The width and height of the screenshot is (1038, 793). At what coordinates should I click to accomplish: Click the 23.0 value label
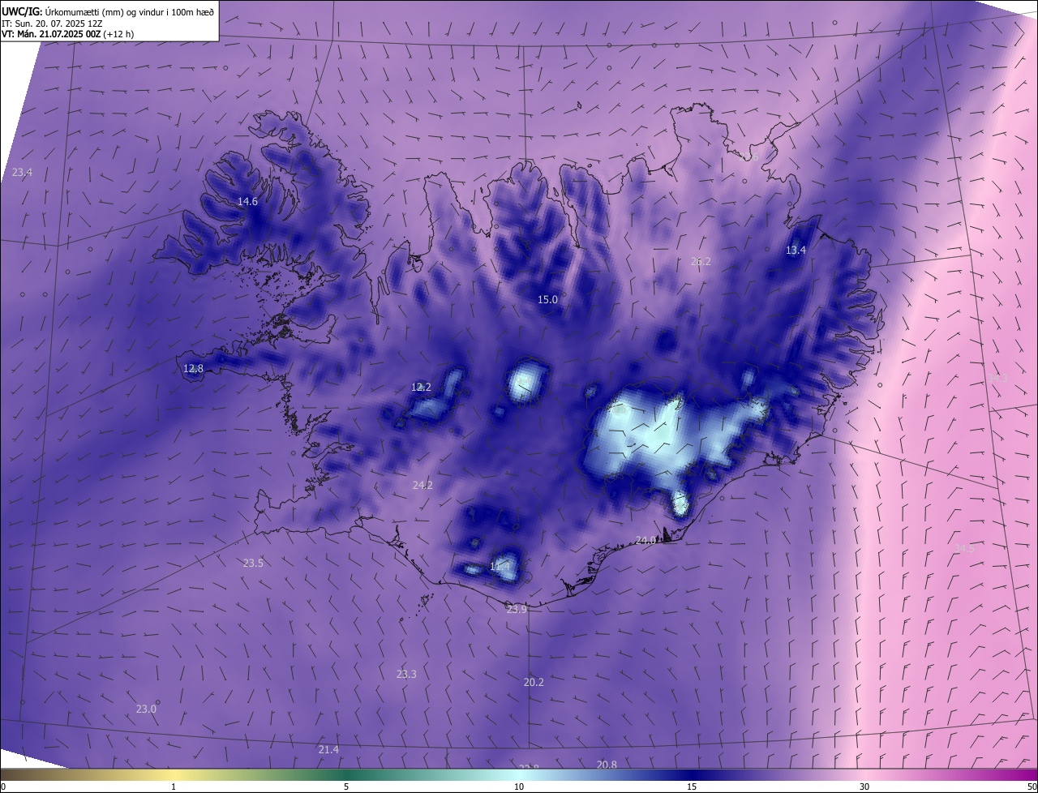[x=146, y=709]
